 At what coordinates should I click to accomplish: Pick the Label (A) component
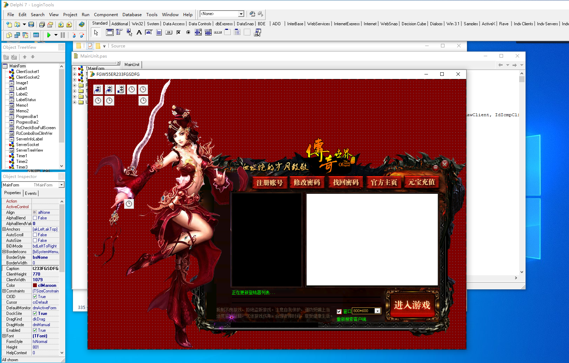click(x=139, y=33)
